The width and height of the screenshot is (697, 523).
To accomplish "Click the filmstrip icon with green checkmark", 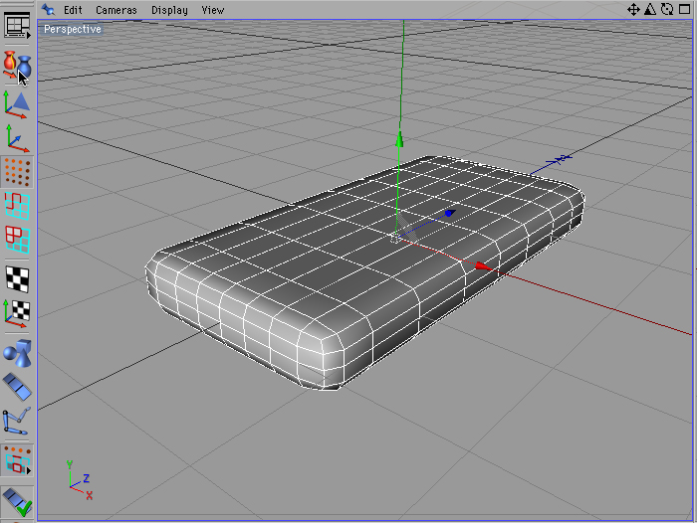I will coord(17,502).
